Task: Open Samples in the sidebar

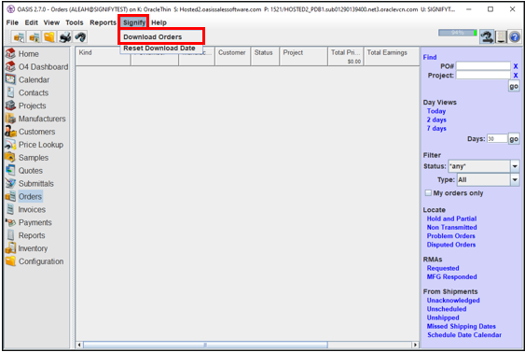Action: 27,158
